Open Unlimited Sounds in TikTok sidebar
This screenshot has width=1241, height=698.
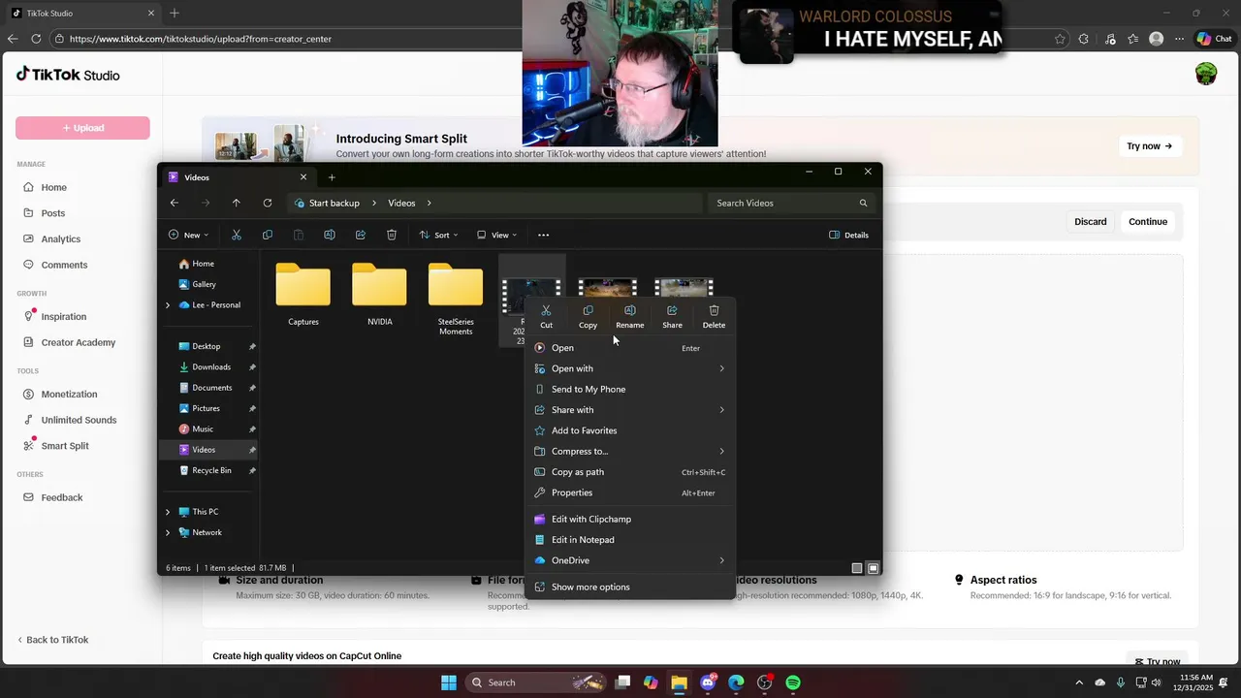79,420
